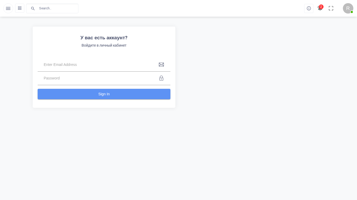The height and width of the screenshot is (200, 357).
Task: Click the green online status dot
Action: coord(352,12)
